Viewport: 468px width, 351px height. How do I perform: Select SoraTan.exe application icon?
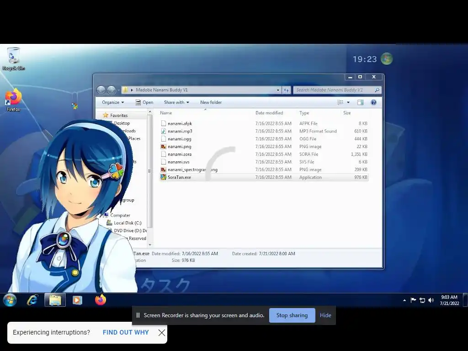pyautogui.click(x=163, y=177)
